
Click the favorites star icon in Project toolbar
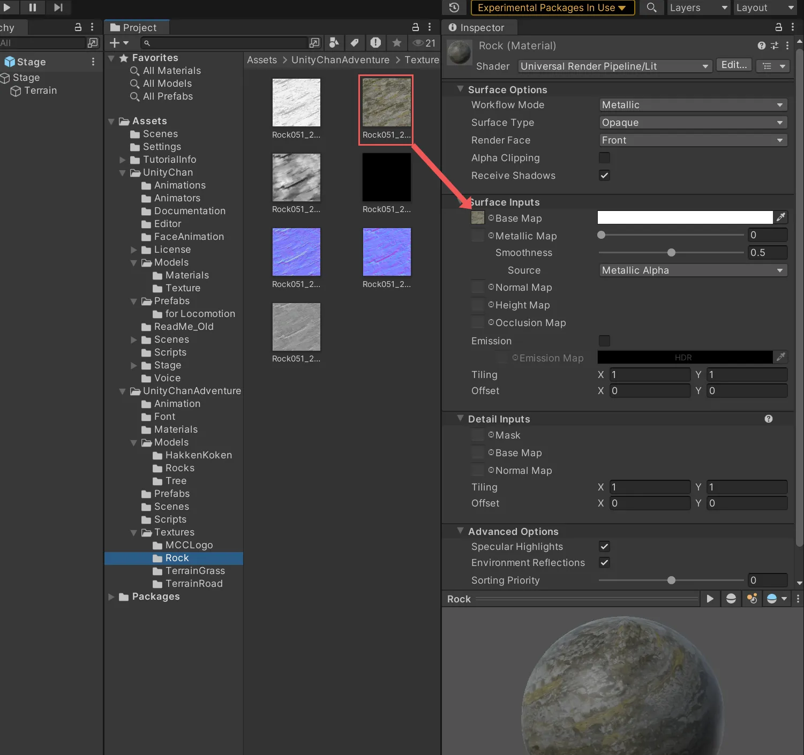click(x=397, y=43)
